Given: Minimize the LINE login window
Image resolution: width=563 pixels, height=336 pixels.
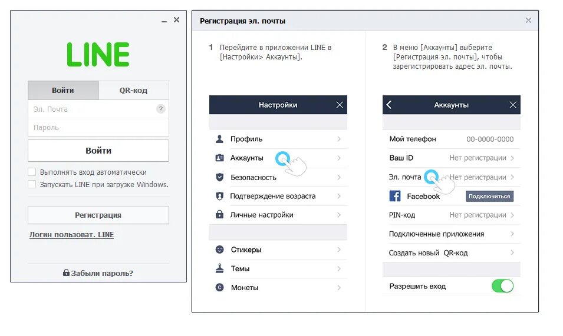Looking at the screenshot, I should [164, 22].
